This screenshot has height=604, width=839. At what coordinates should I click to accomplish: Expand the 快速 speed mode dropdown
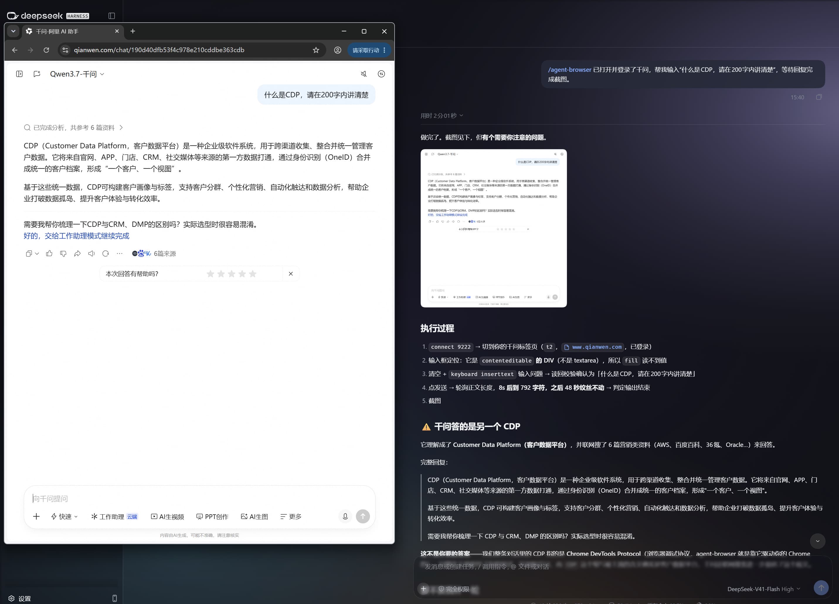click(x=64, y=516)
